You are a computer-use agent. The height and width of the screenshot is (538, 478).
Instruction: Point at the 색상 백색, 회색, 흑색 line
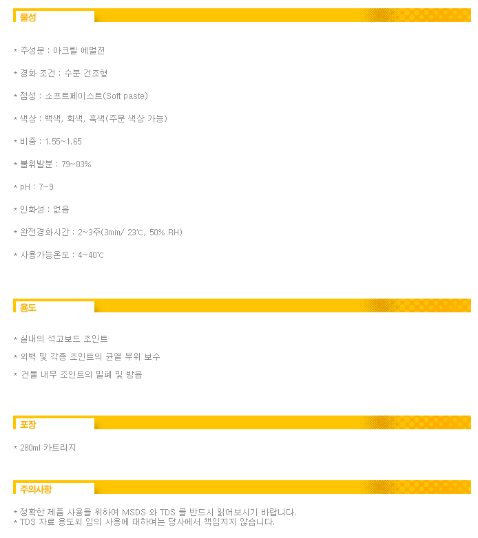coord(90,119)
